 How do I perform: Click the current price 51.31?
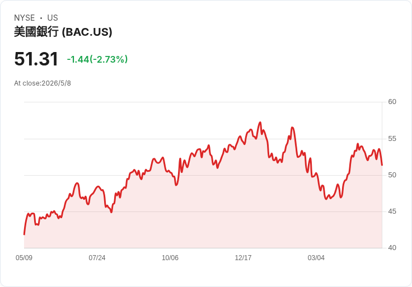[36, 59]
